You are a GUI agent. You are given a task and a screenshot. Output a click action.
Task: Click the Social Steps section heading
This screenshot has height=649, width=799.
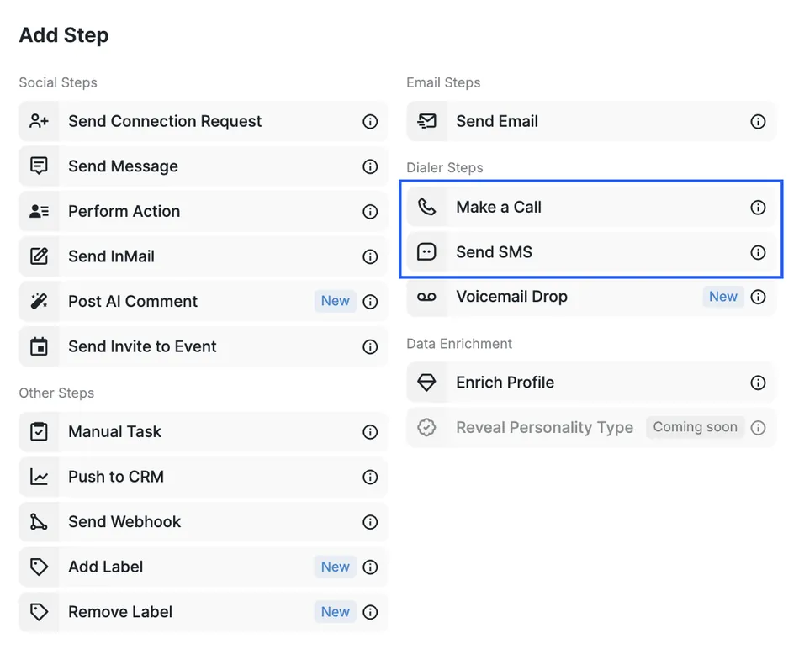click(58, 82)
